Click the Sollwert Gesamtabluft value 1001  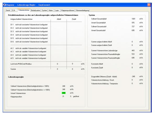point(133,19)
